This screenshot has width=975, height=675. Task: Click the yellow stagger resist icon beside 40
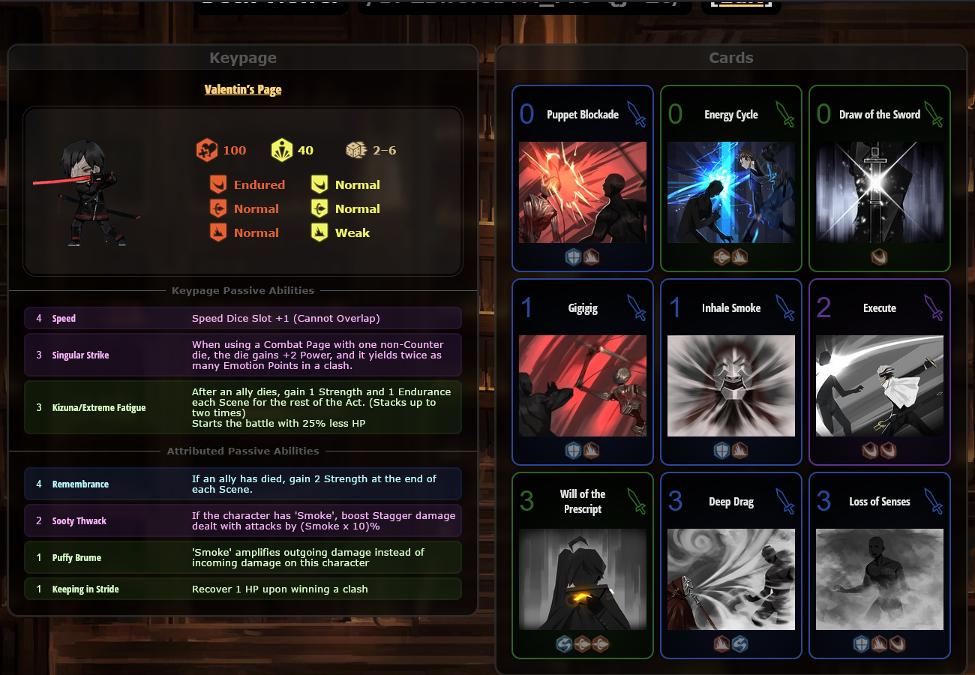[x=281, y=150]
